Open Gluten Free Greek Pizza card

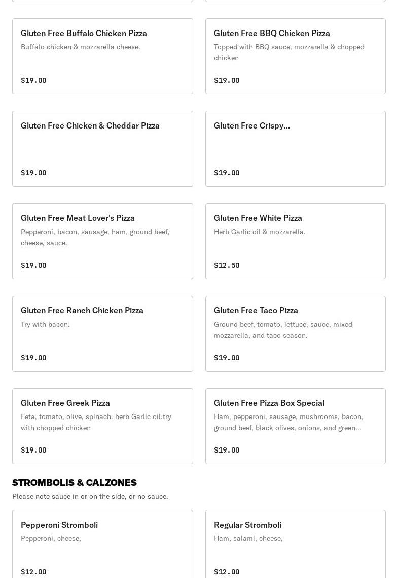click(102, 426)
